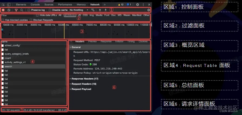Close the request details pane
242x115 pixels.
pos(71,42)
